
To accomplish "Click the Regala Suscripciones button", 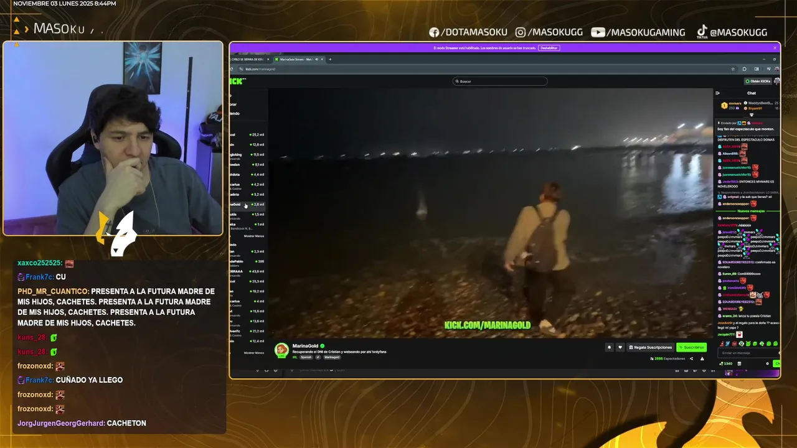I will (x=651, y=347).
